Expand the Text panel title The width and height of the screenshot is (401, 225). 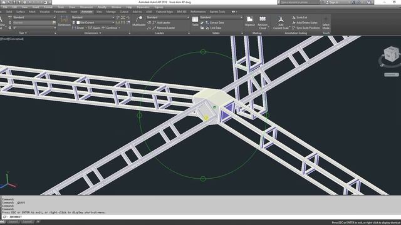(23, 33)
